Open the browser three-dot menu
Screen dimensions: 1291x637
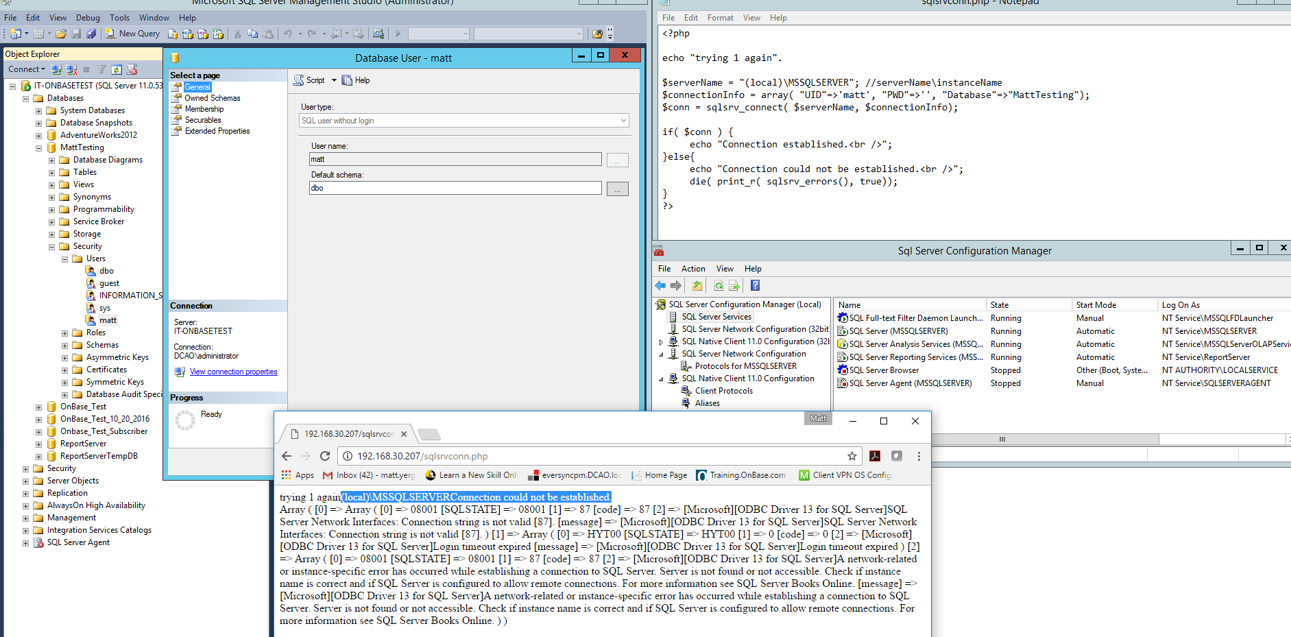point(919,456)
